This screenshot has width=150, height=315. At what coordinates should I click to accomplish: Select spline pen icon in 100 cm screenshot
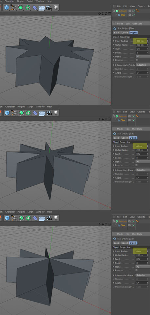13,8
